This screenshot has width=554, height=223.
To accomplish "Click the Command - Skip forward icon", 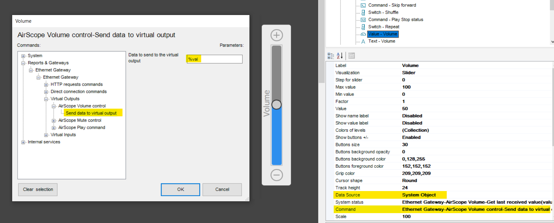I will click(x=363, y=5).
